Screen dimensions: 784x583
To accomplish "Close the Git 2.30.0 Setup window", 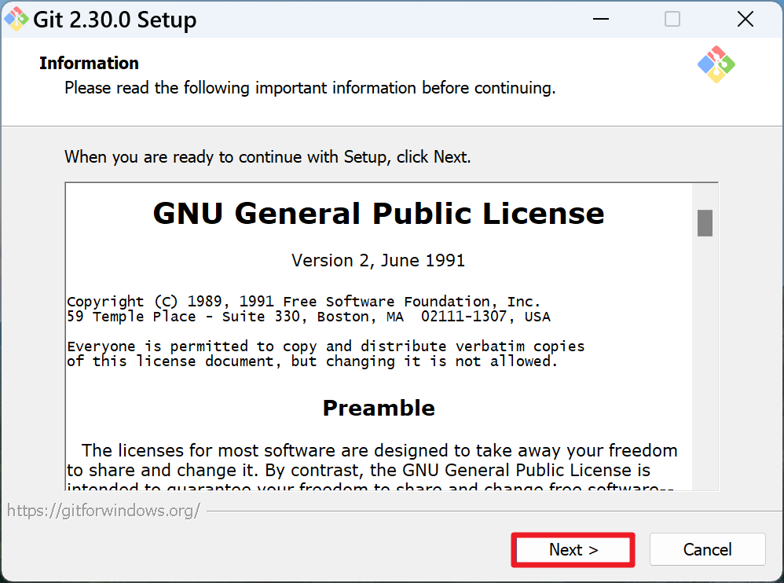I will tap(745, 20).
